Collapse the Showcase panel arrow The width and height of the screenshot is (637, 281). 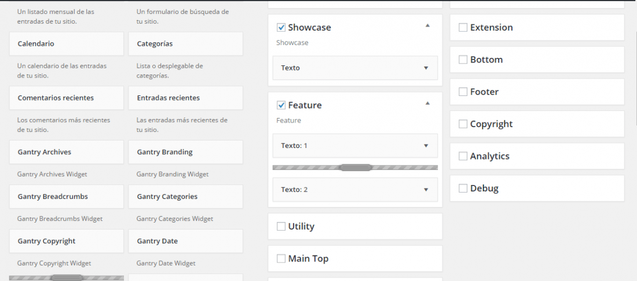pyautogui.click(x=427, y=25)
